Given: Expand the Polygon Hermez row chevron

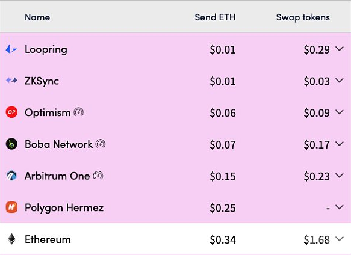Looking at the screenshot, I should 340,207.
